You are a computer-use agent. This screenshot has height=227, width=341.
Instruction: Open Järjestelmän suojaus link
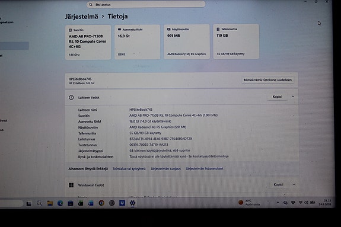coord(165,169)
